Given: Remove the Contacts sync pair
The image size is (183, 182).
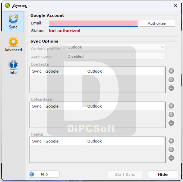Looking at the screenshot, I should pyautogui.click(x=171, y=88).
